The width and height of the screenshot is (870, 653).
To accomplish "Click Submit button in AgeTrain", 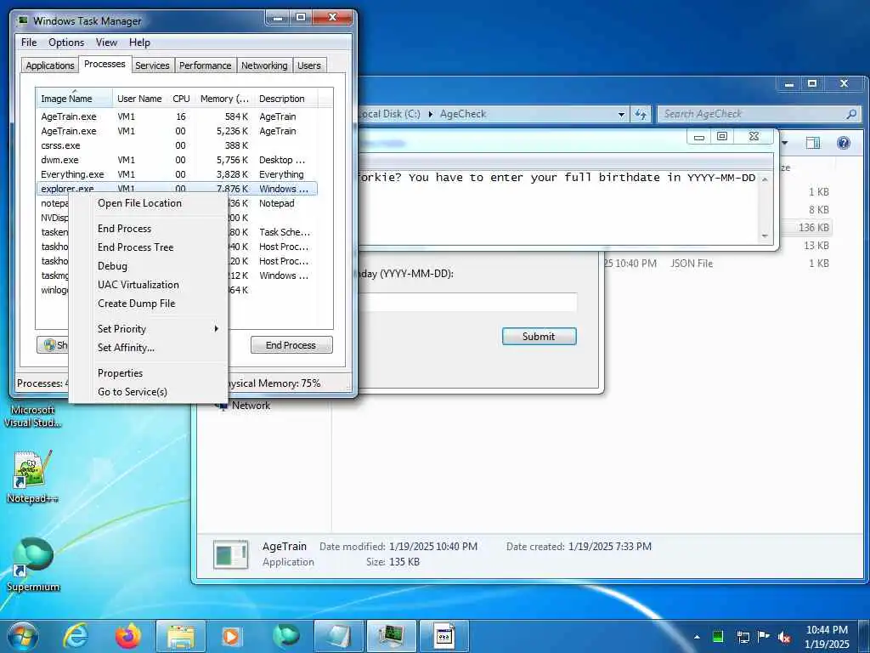I will [x=539, y=337].
